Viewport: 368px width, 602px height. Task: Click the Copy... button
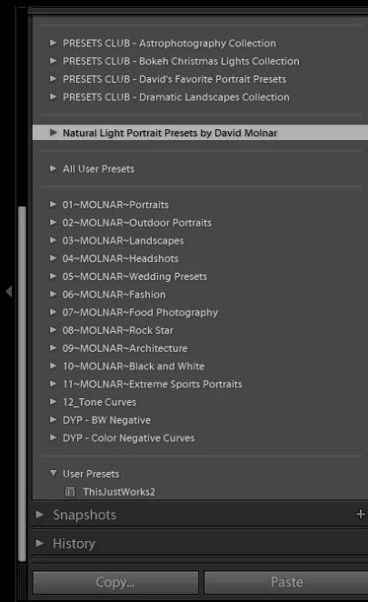115,582
